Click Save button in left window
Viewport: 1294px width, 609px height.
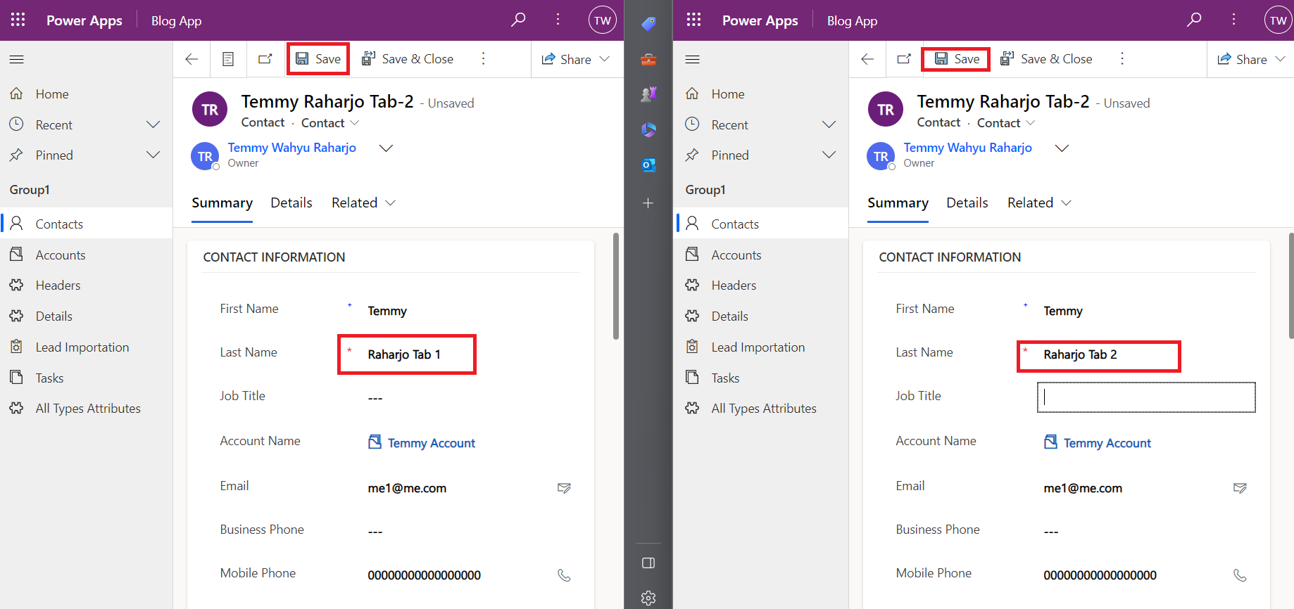[318, 59]
